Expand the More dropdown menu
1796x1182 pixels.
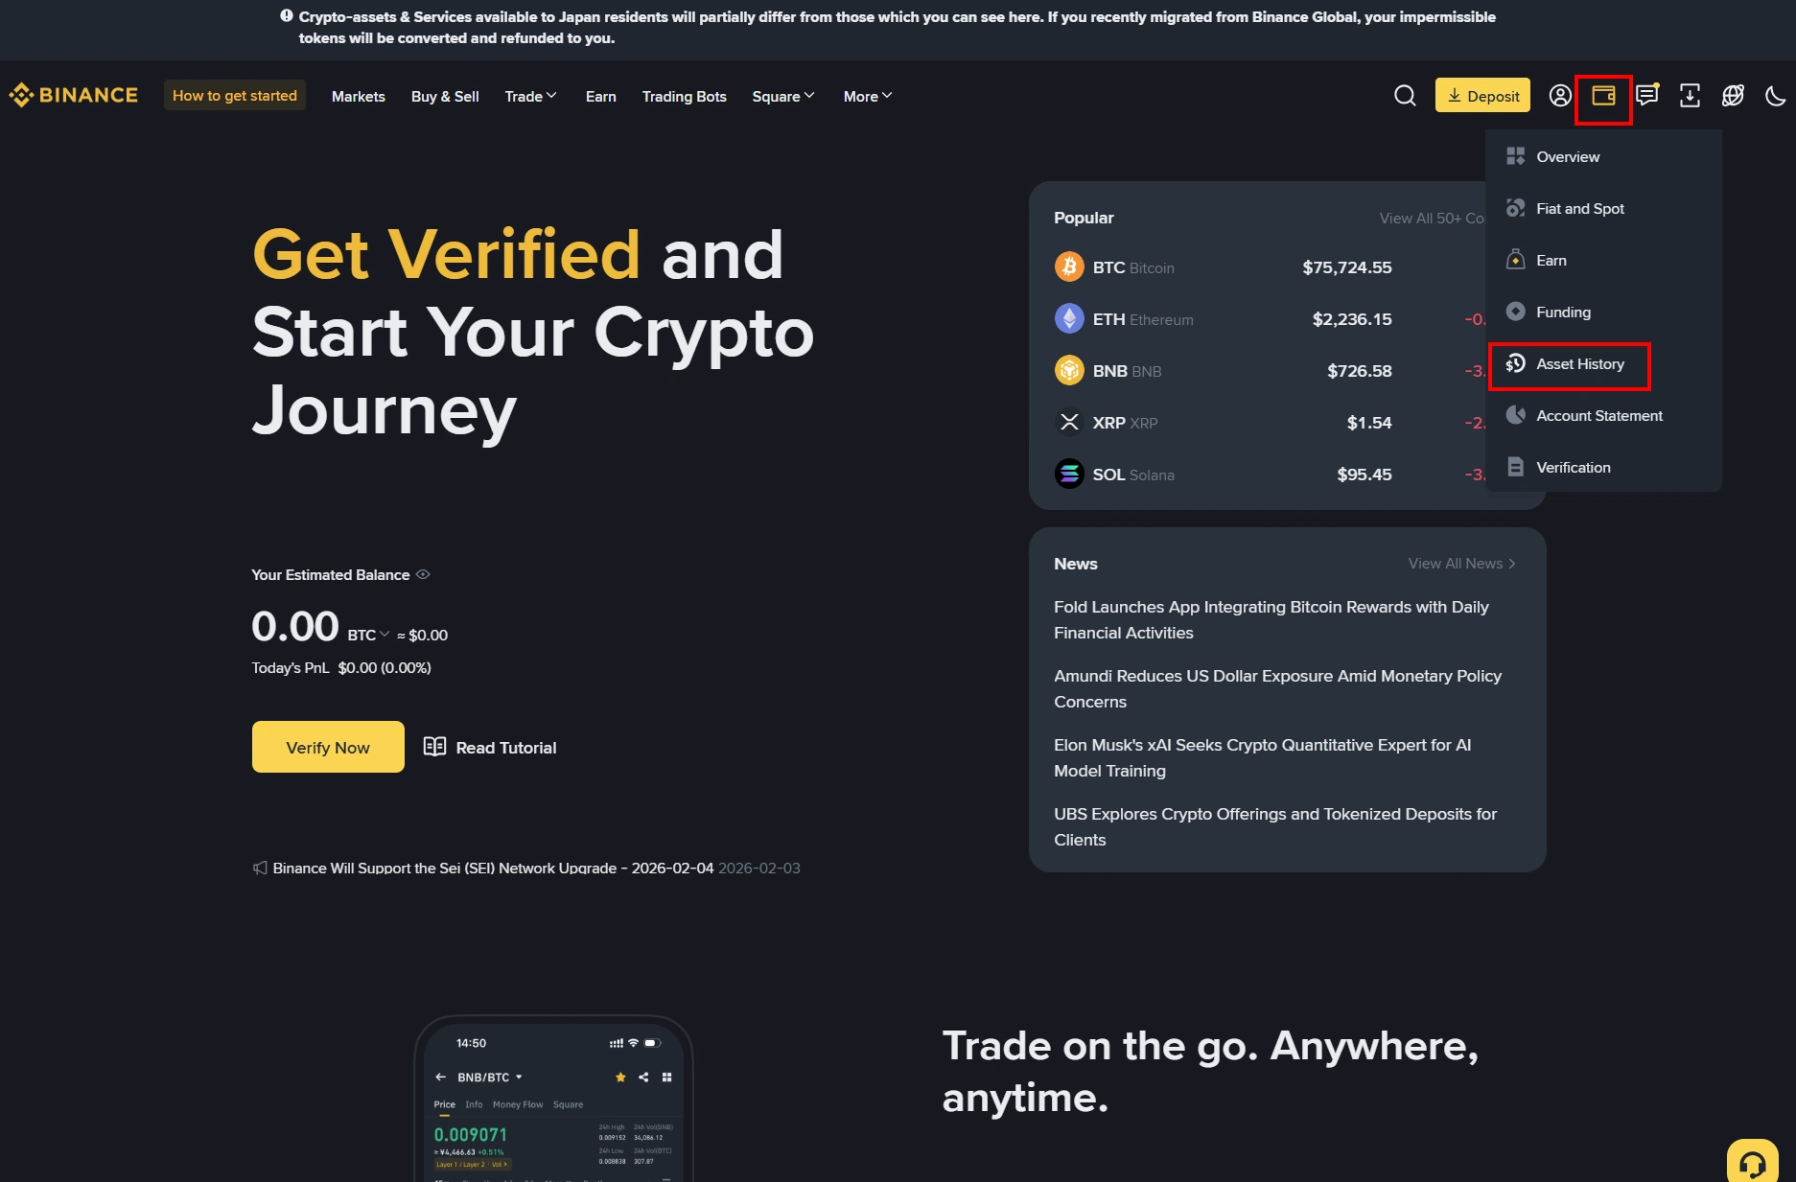(868, 96)
